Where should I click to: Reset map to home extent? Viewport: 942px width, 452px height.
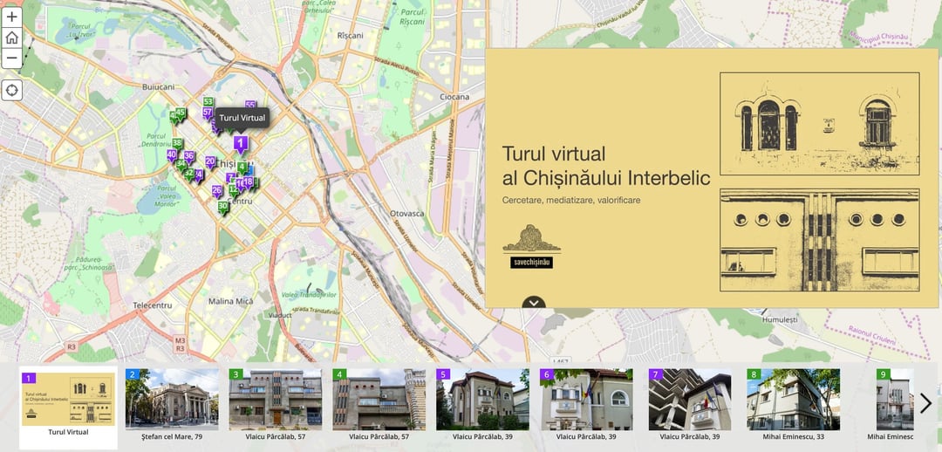[12, 38]
